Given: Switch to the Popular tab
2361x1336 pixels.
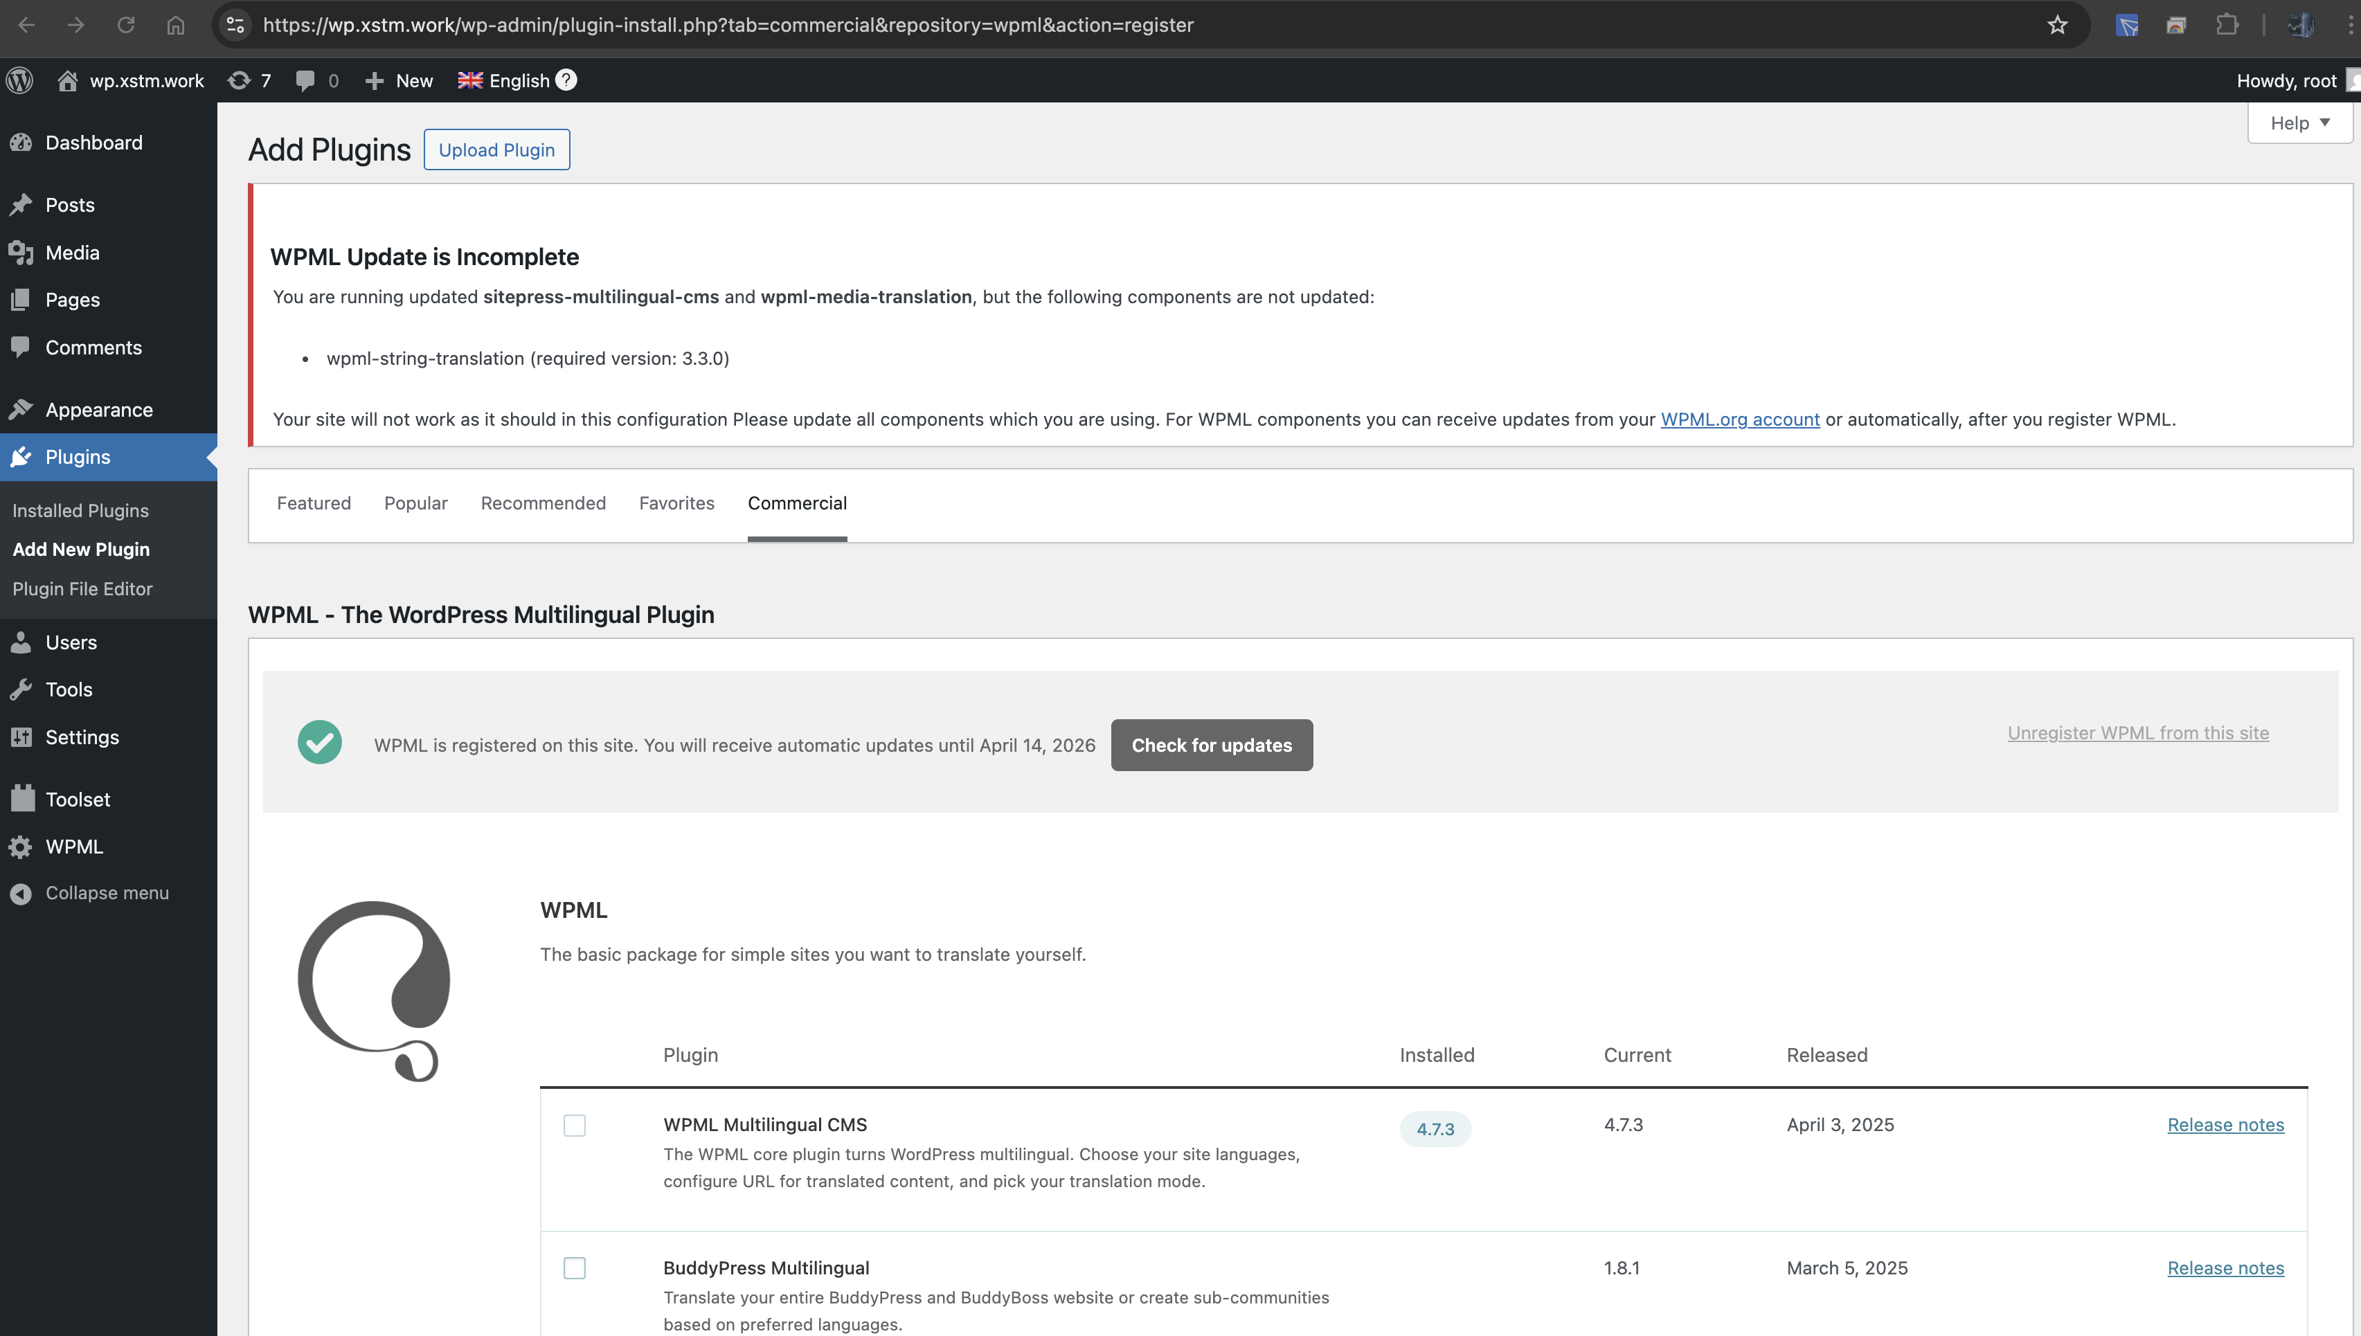Looking at the screenshot, I should click(x=415, y=503).
